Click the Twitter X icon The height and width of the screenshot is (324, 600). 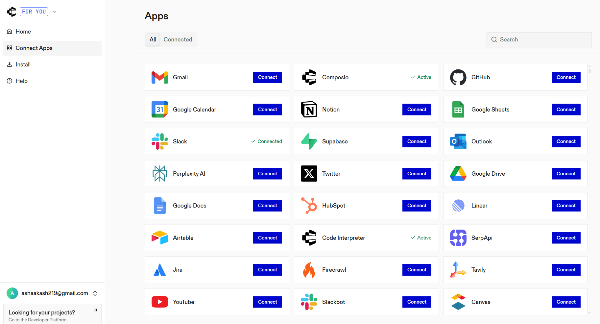[309, 174]
